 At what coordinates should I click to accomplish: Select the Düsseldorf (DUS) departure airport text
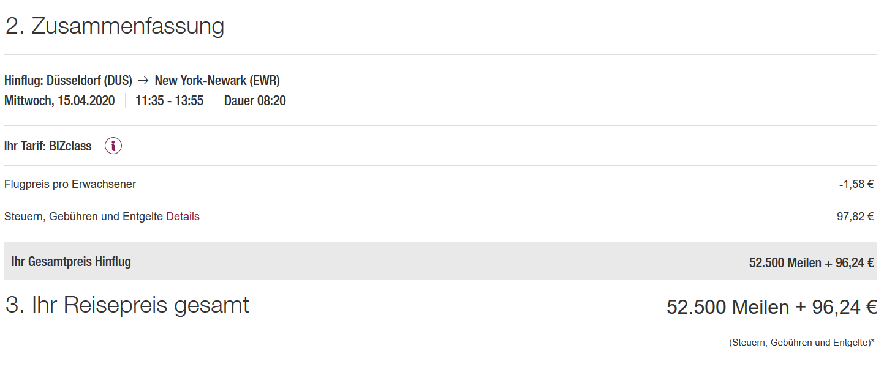pyautogui.click(x=89, y=81)
